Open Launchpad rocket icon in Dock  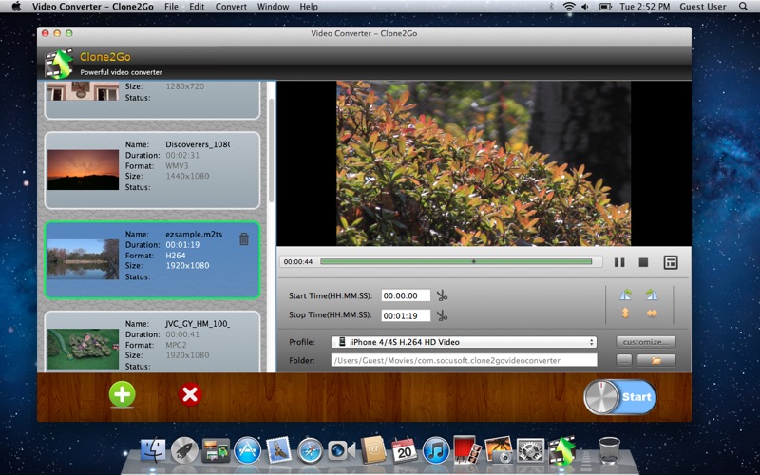coord(184,450)
